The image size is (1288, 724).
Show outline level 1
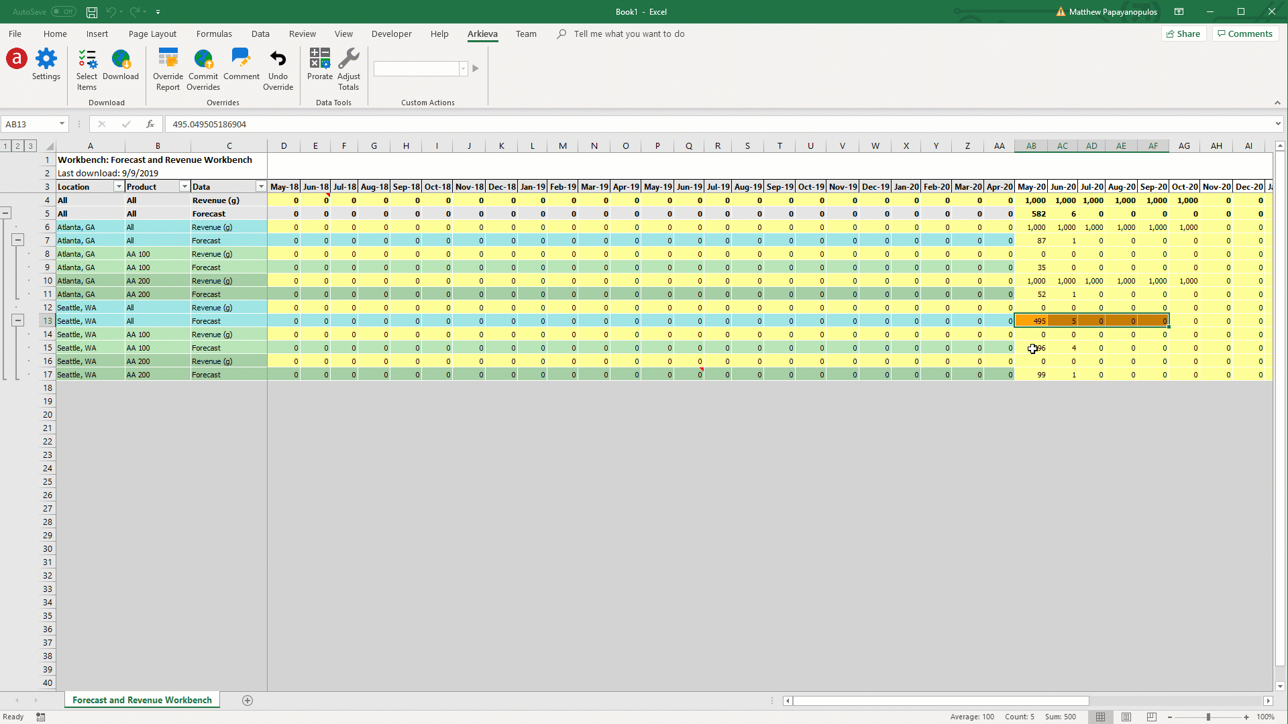(5, 146)
